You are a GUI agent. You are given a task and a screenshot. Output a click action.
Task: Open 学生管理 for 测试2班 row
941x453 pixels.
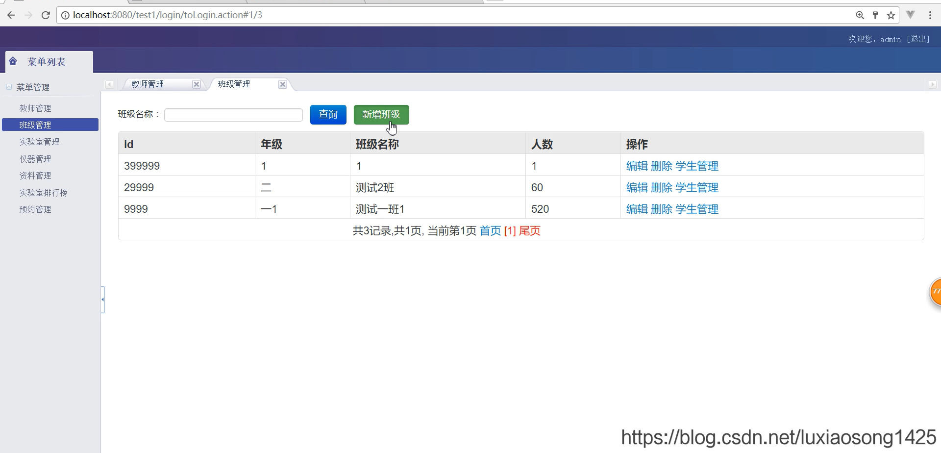(697, 188)
